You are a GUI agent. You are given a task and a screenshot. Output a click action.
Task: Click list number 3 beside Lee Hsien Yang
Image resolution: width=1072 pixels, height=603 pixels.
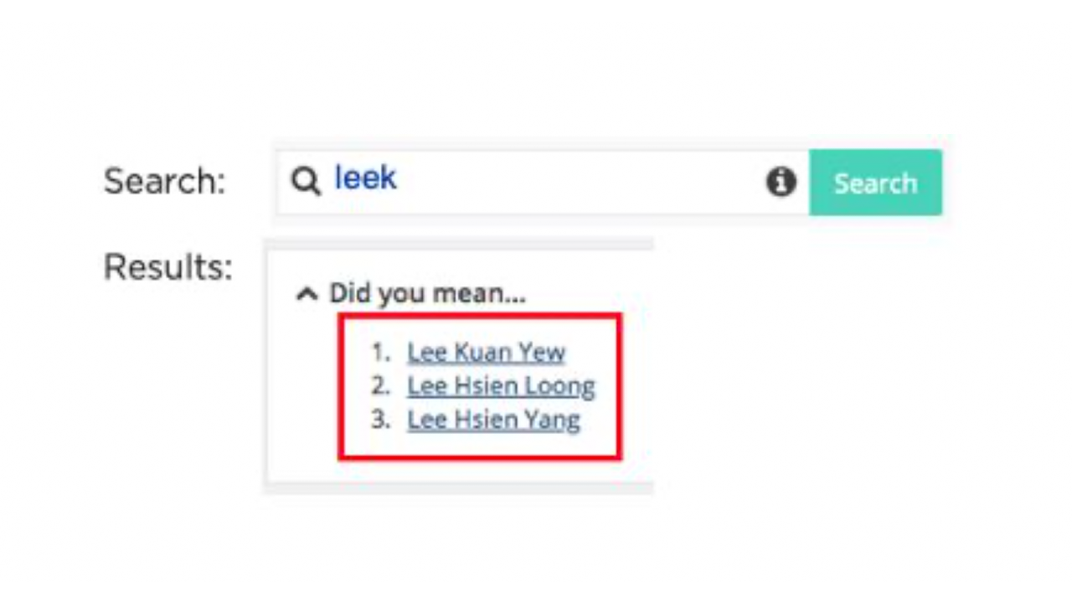[381, 419]
